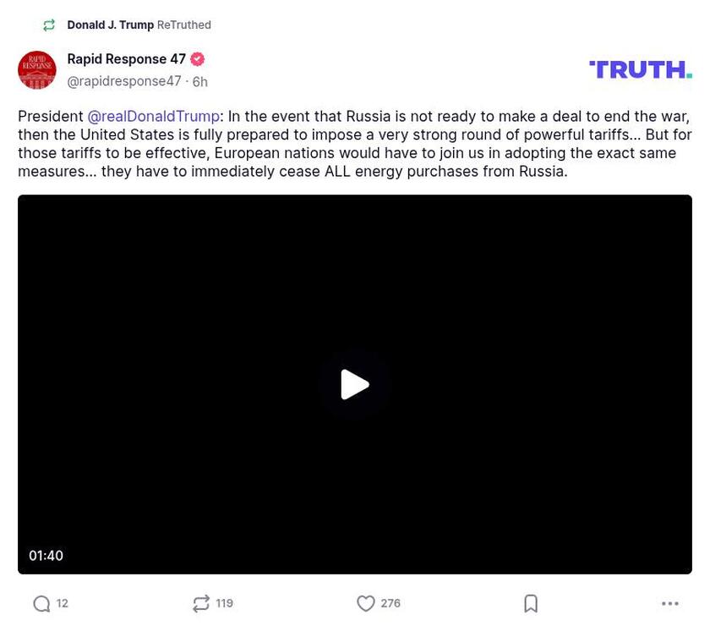Click the verified checkmark badge

click(197, 59)
